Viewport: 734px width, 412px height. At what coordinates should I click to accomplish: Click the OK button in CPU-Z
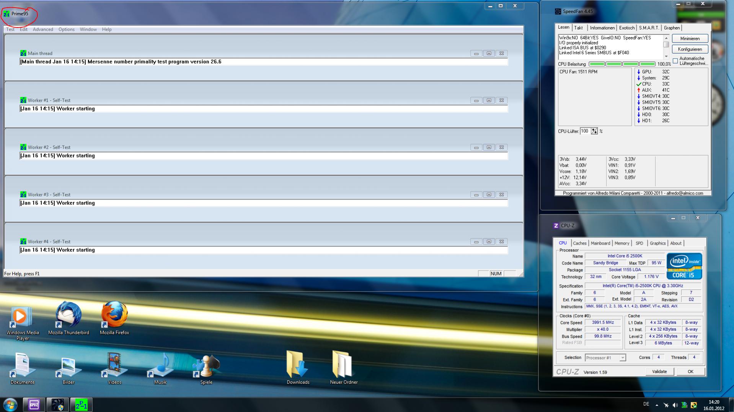point(690,371)
